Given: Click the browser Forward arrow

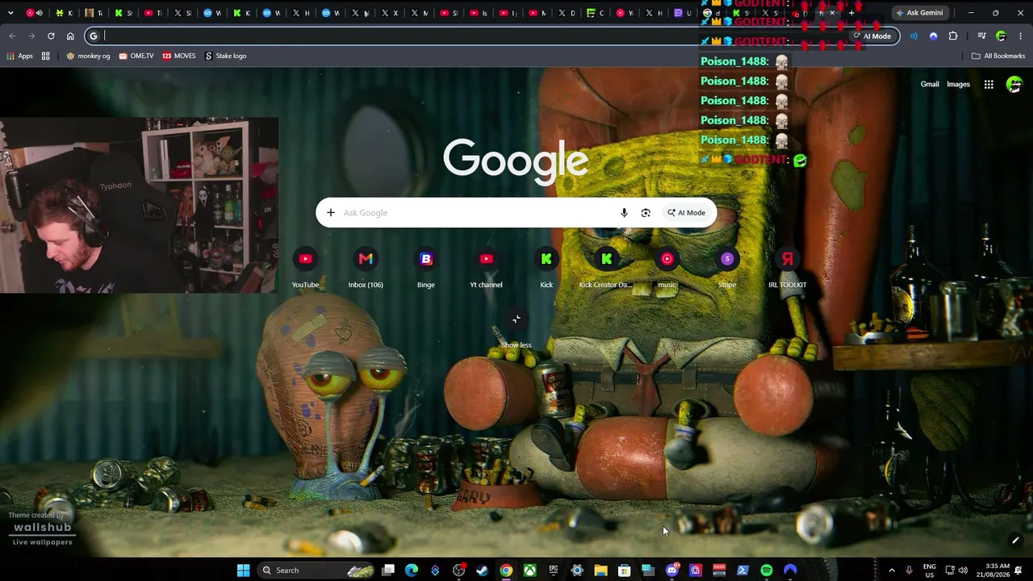Looking at the screenshot, I should [31, 36].
